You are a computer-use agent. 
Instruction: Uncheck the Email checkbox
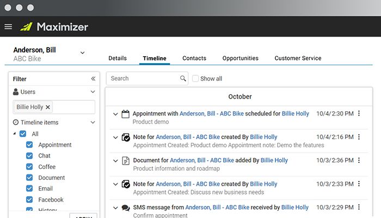29,189
